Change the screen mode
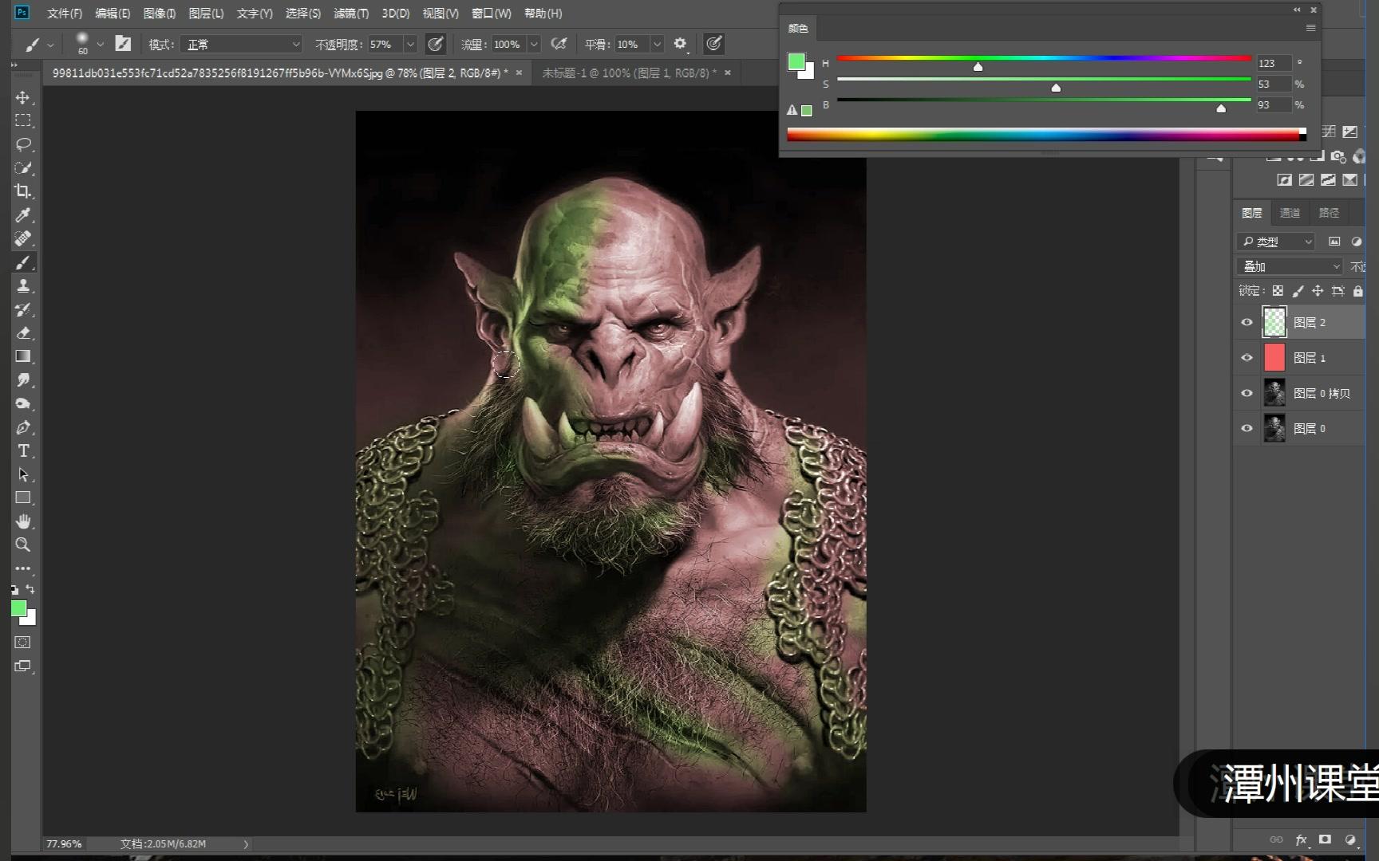1379x861 pixels. click(22, 666)
